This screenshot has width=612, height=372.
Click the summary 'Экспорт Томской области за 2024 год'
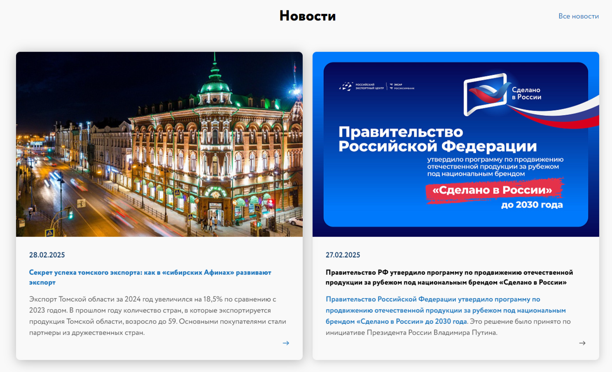[x=158, y=316]
